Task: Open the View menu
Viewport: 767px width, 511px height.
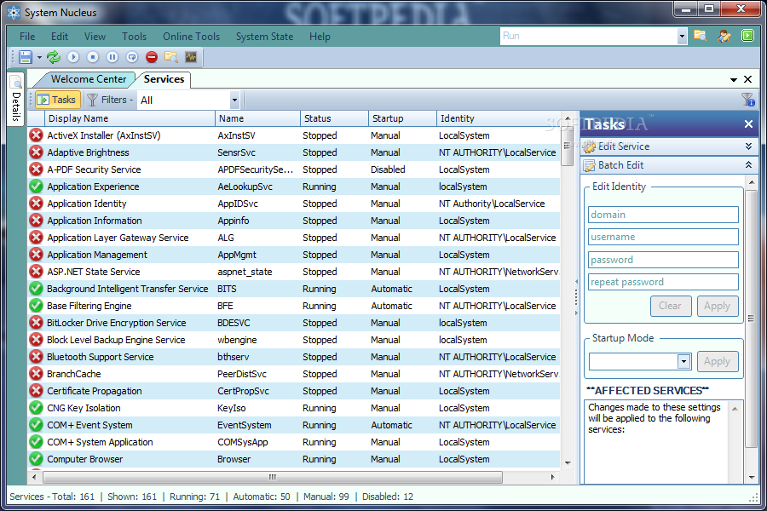Action: point(95,37)
